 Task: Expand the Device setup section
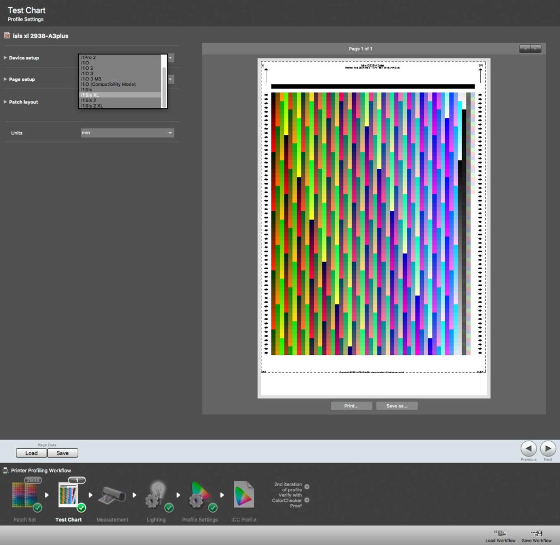point(5,57)
